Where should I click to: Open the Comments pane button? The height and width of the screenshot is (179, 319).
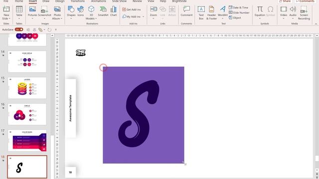point(305,1)
